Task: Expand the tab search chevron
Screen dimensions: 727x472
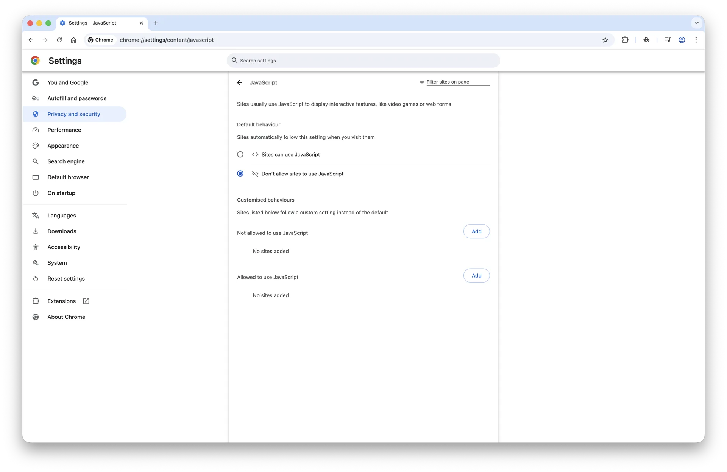Action: [697, 23]
